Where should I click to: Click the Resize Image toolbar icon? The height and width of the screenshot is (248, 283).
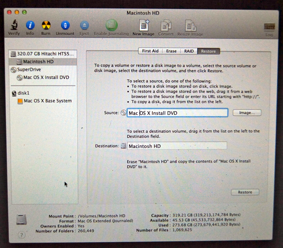coord(190,26)
